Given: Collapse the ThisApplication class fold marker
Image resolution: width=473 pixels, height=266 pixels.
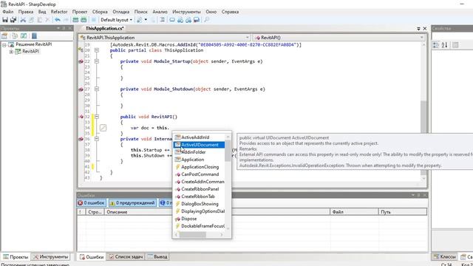Looking at the screenshot, I should point(97,50).
